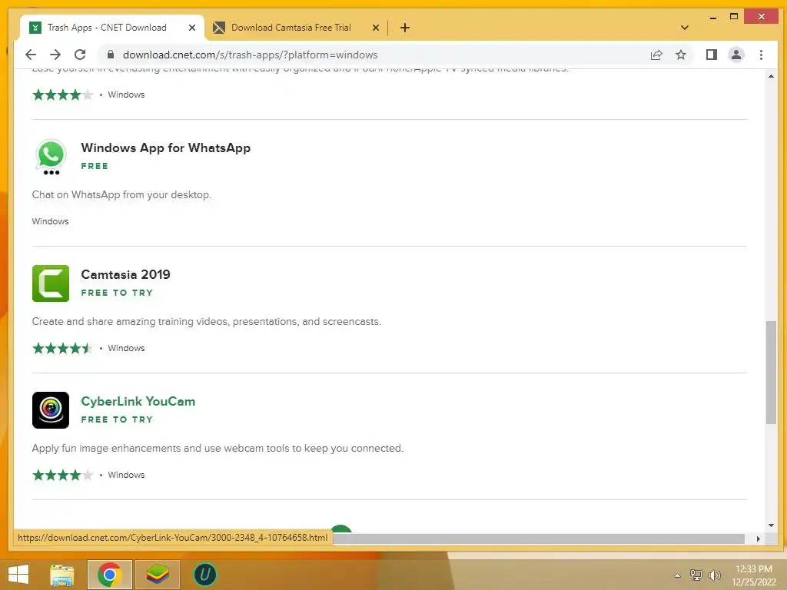This screenshot has height=590, width=787.
Task: Click the taskbar clock 12:33 PM
Action: pos(754,569)
